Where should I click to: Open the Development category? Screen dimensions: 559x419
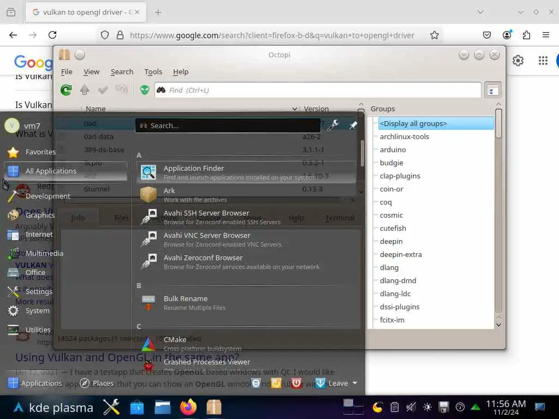66,196
